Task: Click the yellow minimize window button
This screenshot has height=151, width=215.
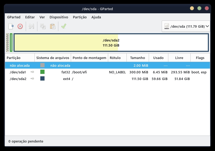Action: tap(192, 9)
